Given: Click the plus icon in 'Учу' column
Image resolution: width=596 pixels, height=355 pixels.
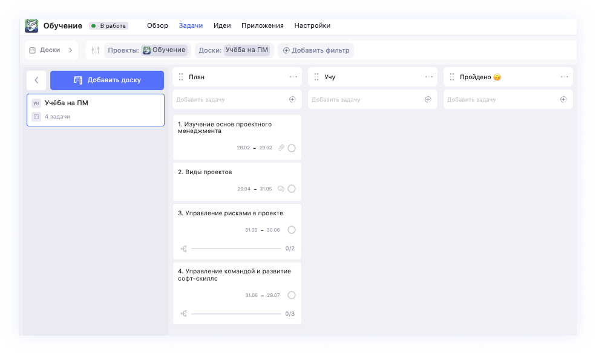Looking at the screenshot, I should coord(428,99).
